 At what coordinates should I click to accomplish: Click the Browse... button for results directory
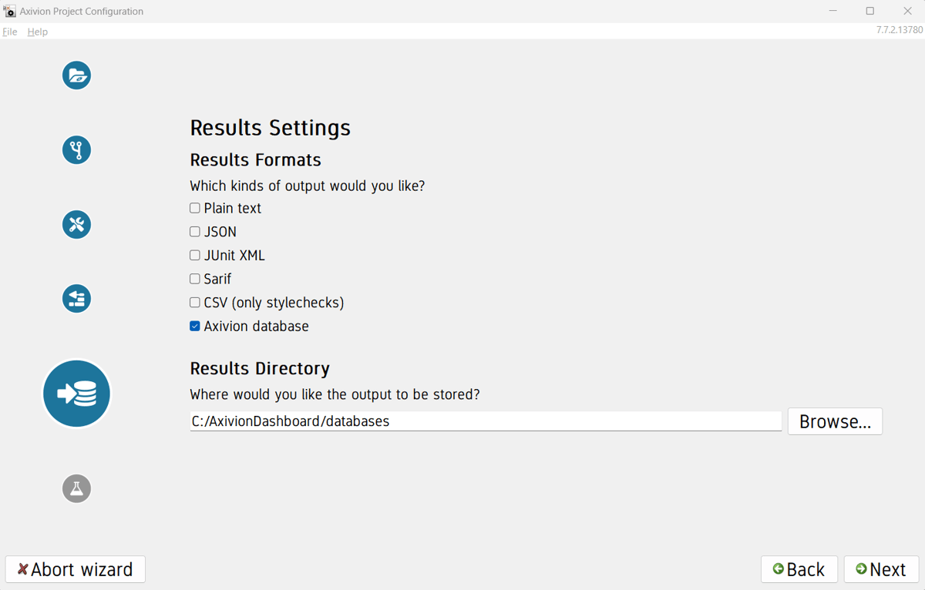click(x=835, y=421)
